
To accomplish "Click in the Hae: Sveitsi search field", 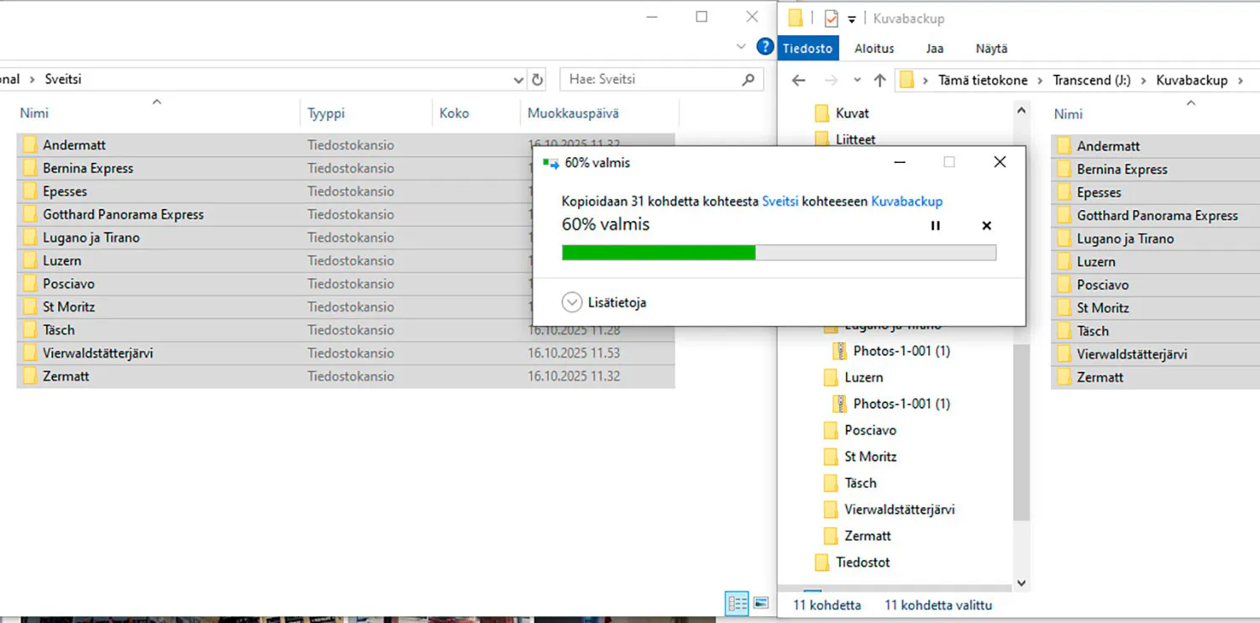I will click(647, 80).
